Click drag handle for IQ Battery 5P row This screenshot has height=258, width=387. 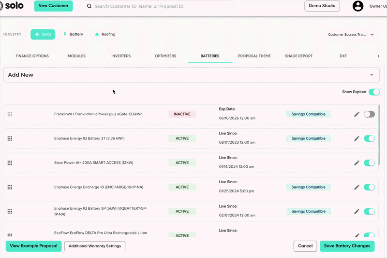(10, 212)
